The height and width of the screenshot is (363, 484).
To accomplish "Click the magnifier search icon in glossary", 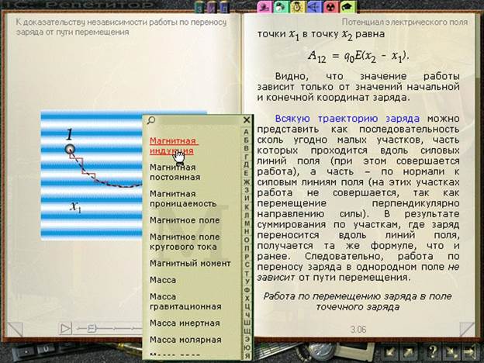I will (151, 120).
